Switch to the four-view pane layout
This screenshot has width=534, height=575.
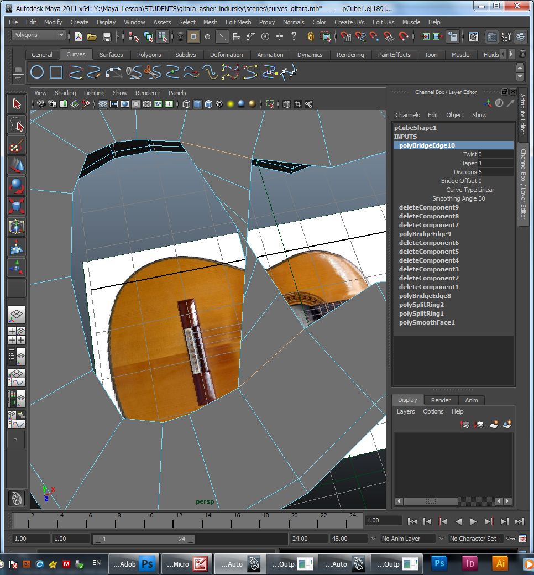(17, 334)
